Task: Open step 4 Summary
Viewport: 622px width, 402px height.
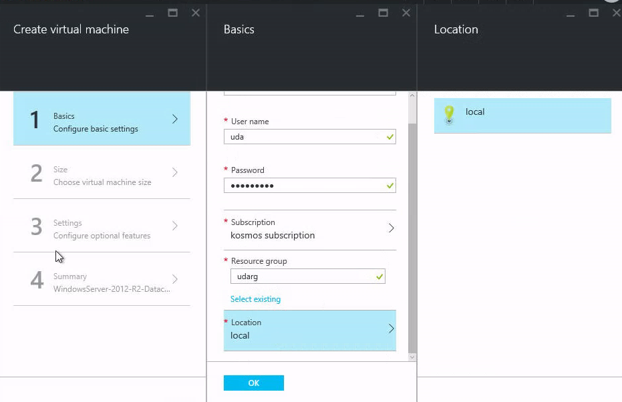Action: click(102, 279)
